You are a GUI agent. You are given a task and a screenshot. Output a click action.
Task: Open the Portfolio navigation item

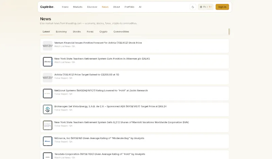point(130,7)
